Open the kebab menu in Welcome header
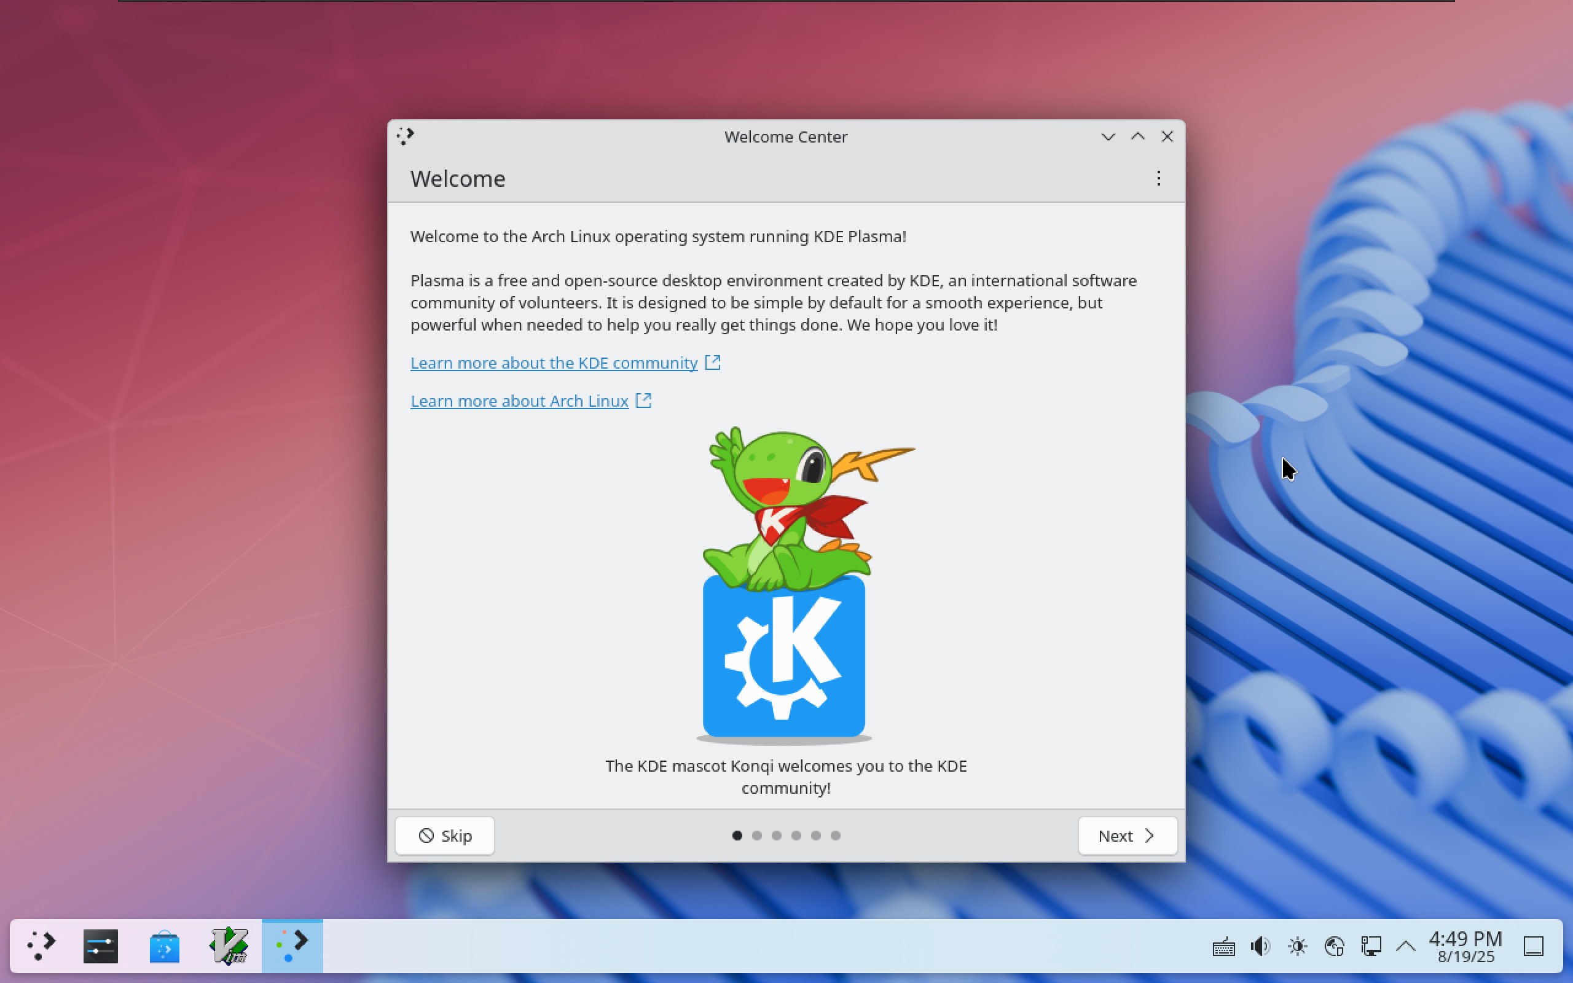Screen dimensions: 1573x983 coord(1158,178)
